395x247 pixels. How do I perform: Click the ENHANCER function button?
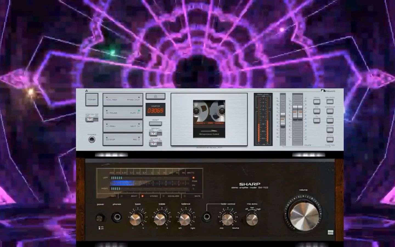click(x=330, y=111)
